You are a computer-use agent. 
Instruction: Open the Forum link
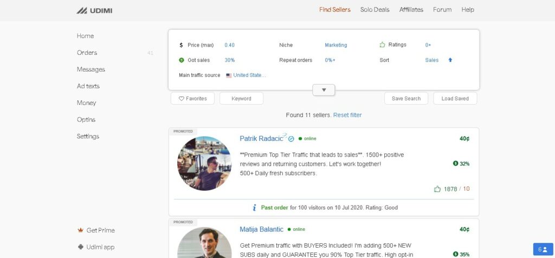coord(442,10)
